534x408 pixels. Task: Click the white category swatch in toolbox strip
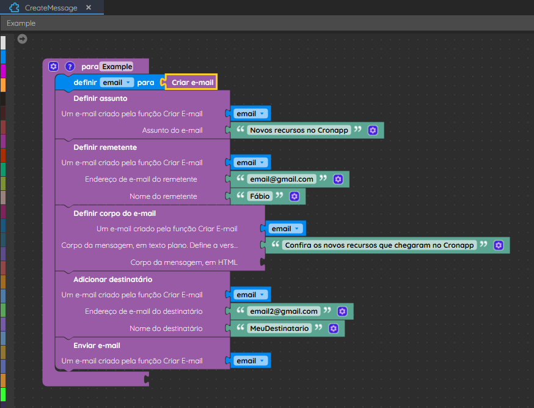[x=3, y=43]
